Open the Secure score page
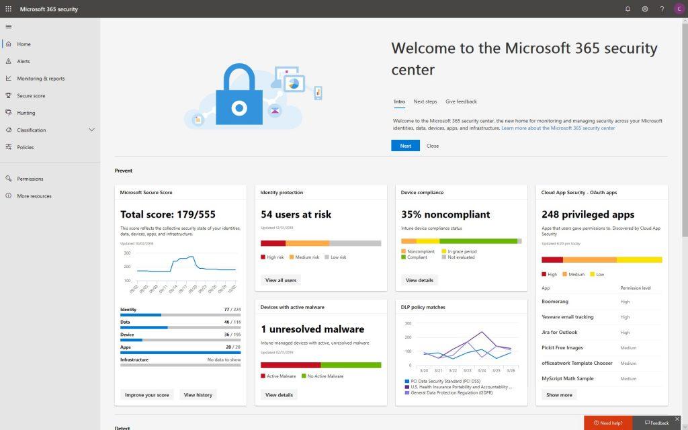This screenshot has width=688, height=430. [x=32, y=95]
